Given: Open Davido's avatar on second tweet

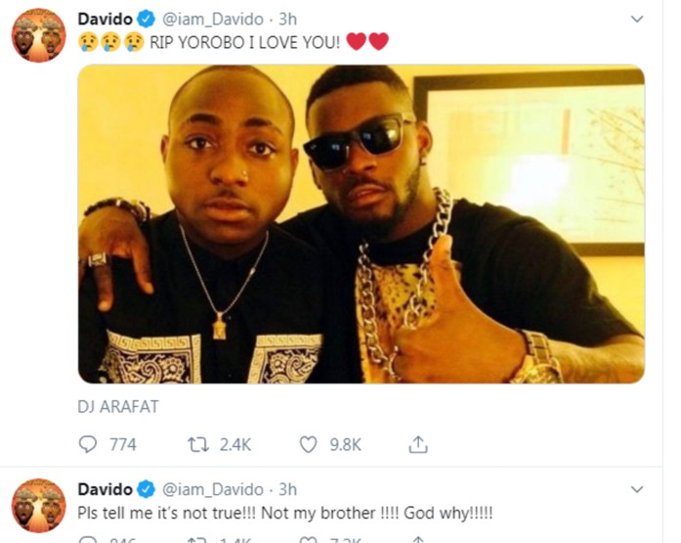Looking at the screenshot, I should (39, 506).
